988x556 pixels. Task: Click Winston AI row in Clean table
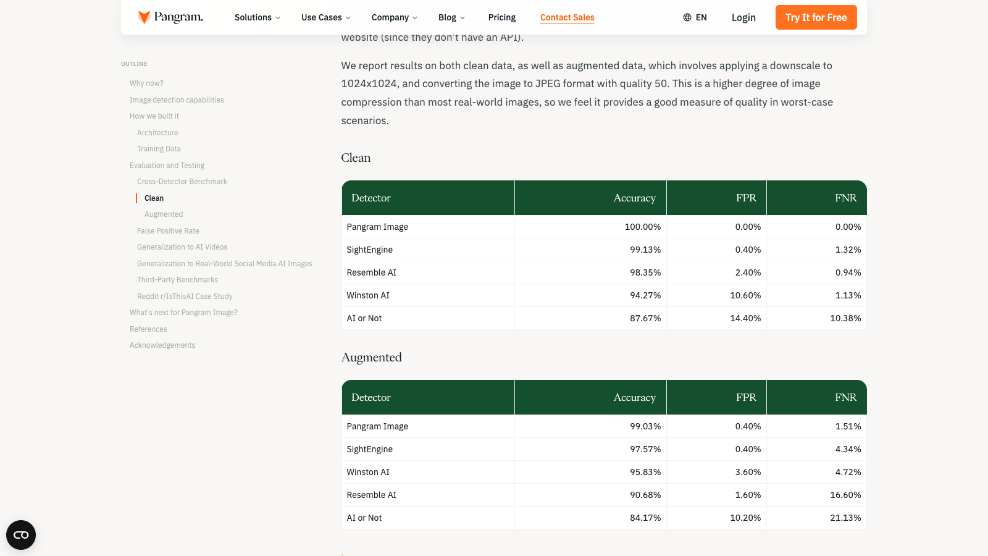tap(604, 295)
